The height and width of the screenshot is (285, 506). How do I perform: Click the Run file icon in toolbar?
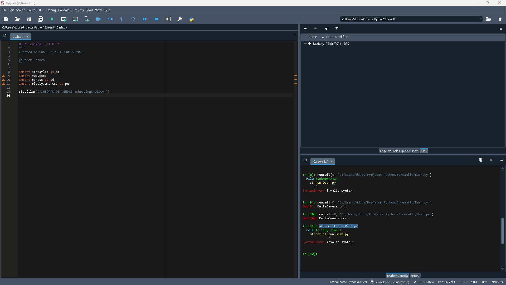[x=52, y=19]
